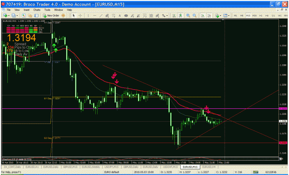This screenshot has height=175, width=289.
Task: Open the Insert menu
Action: [26, 10]
